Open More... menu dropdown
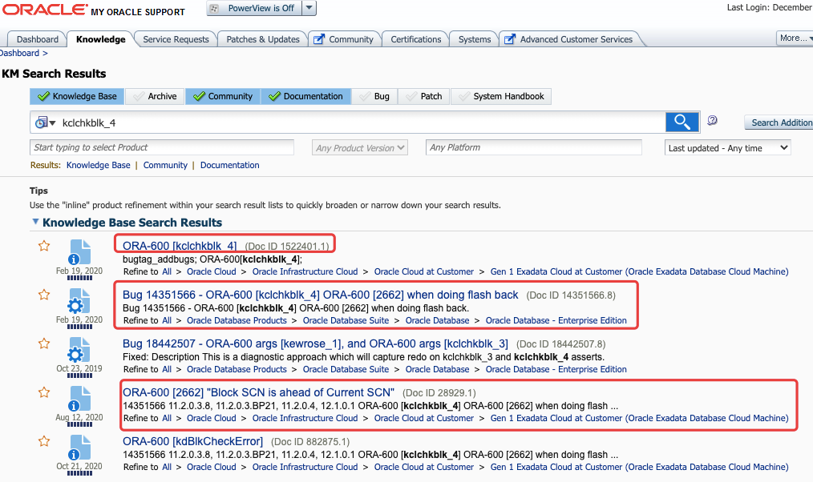 (795, 38)
